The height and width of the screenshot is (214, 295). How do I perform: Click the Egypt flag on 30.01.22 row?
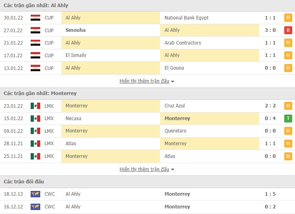point(35,18)
